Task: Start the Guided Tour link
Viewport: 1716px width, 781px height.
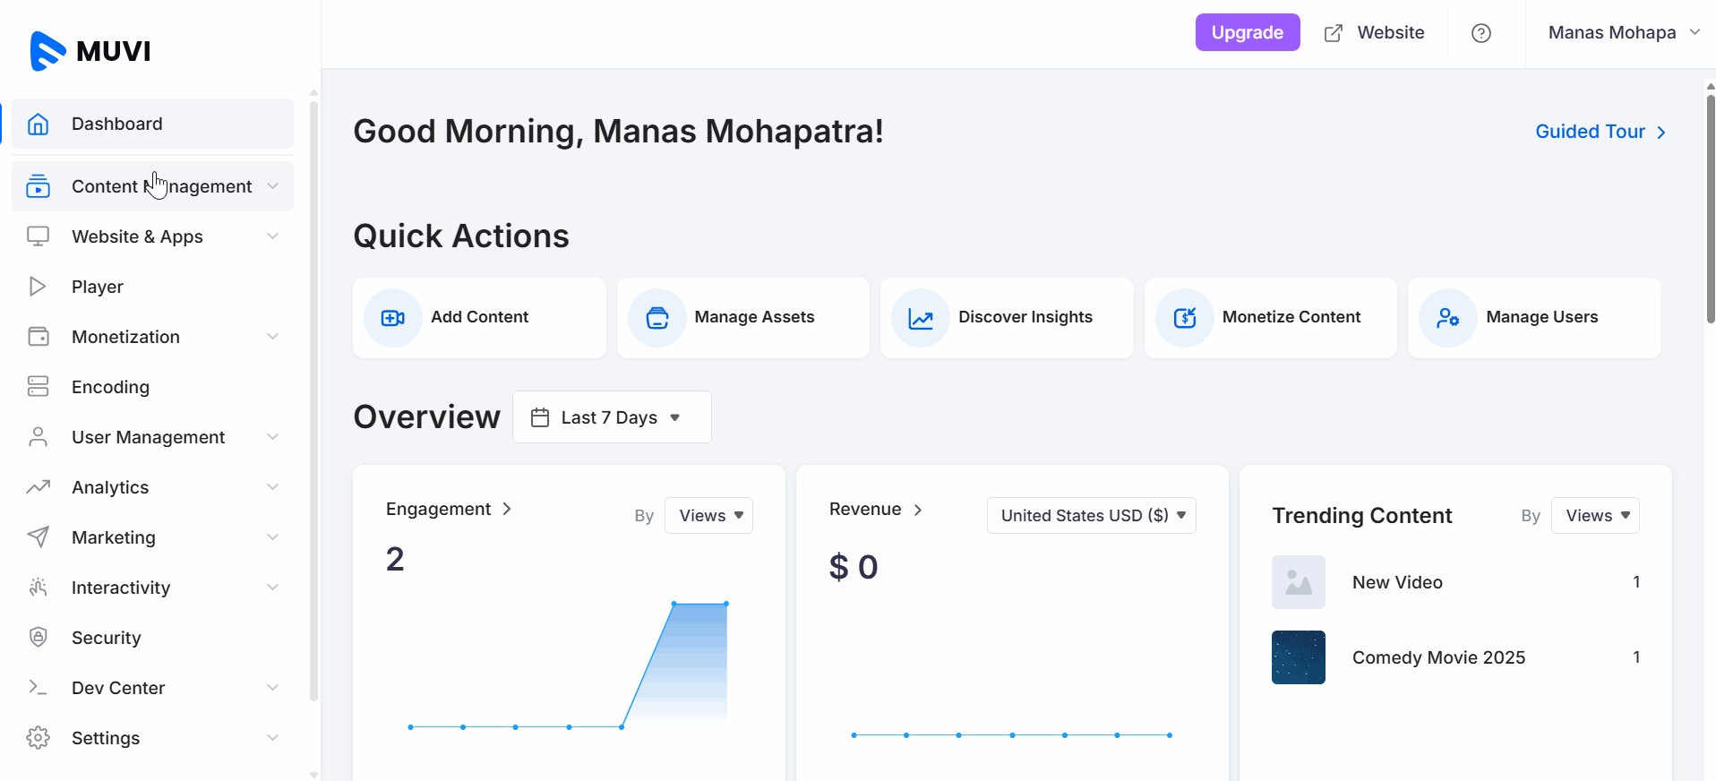Action: (1600, 132)
